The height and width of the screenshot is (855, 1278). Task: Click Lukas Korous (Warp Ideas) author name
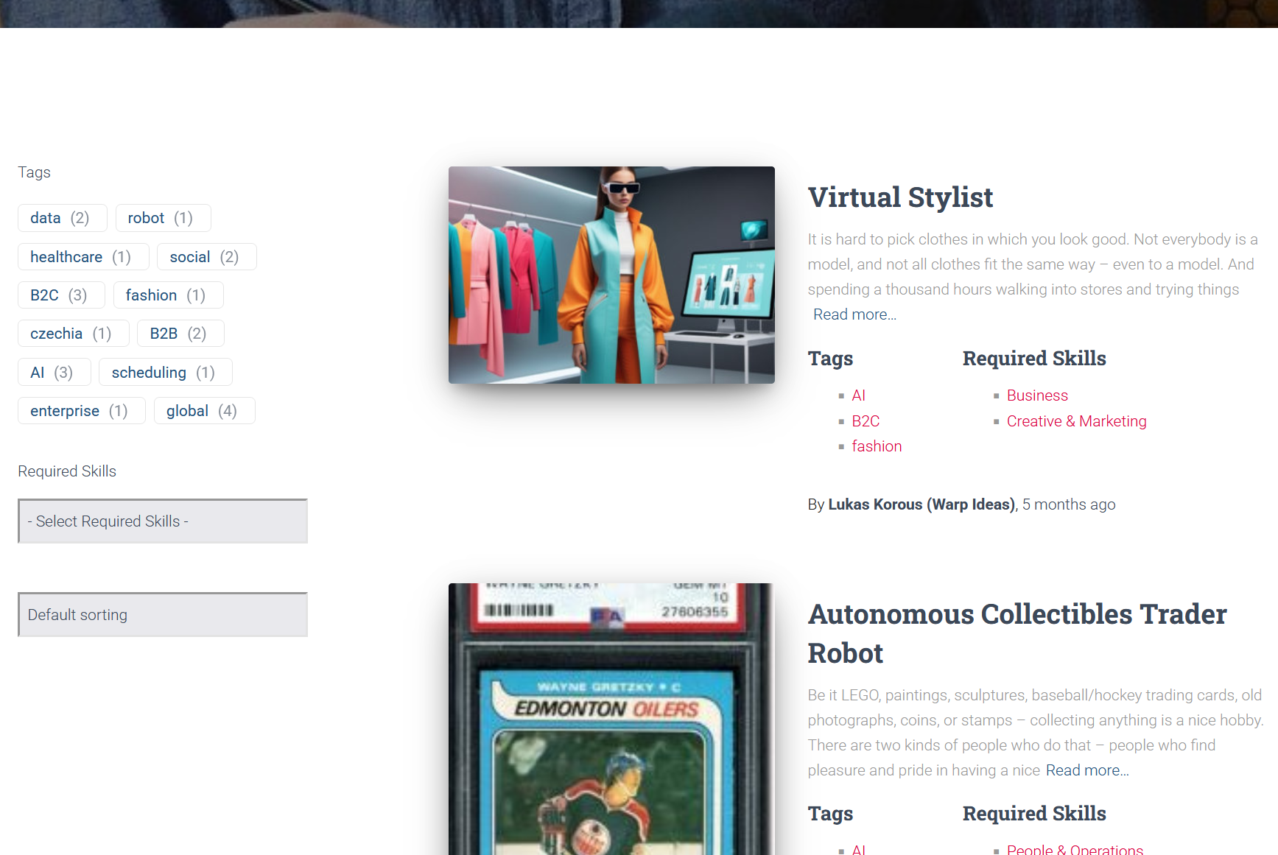tap(922, 504)
